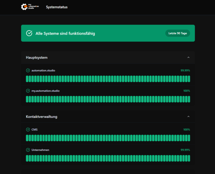
Task: Collapse the Hauptsystem section chevron
Action: pos(188,57)
